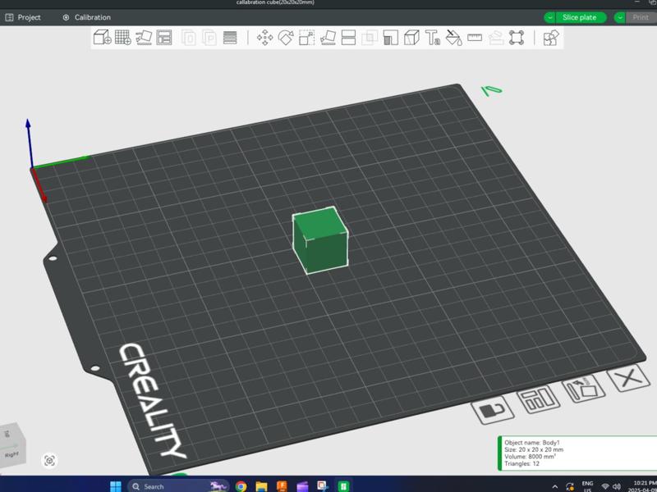Select the Scale tool
This screenshot has height=492, width=657.
click(x=306, y=38)
